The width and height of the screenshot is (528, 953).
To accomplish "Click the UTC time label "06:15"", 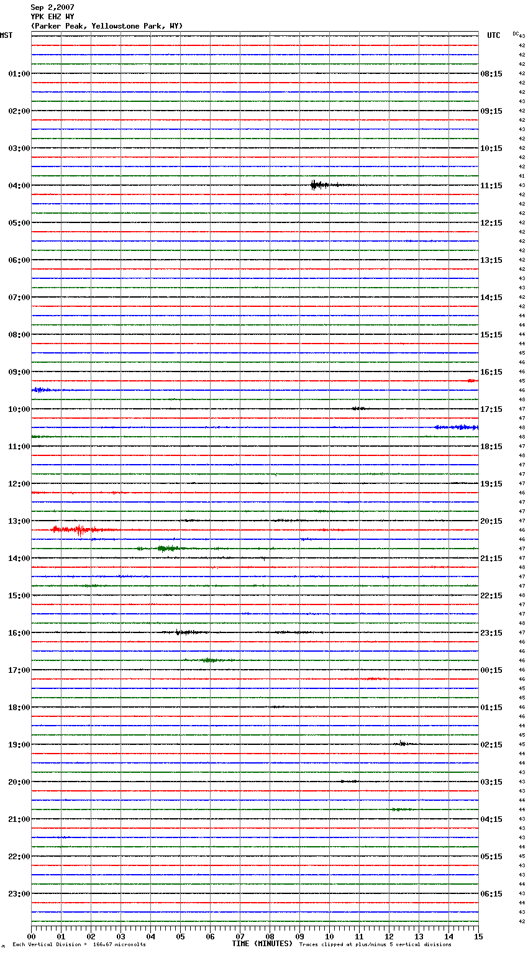I will click(x=491, y=894).
